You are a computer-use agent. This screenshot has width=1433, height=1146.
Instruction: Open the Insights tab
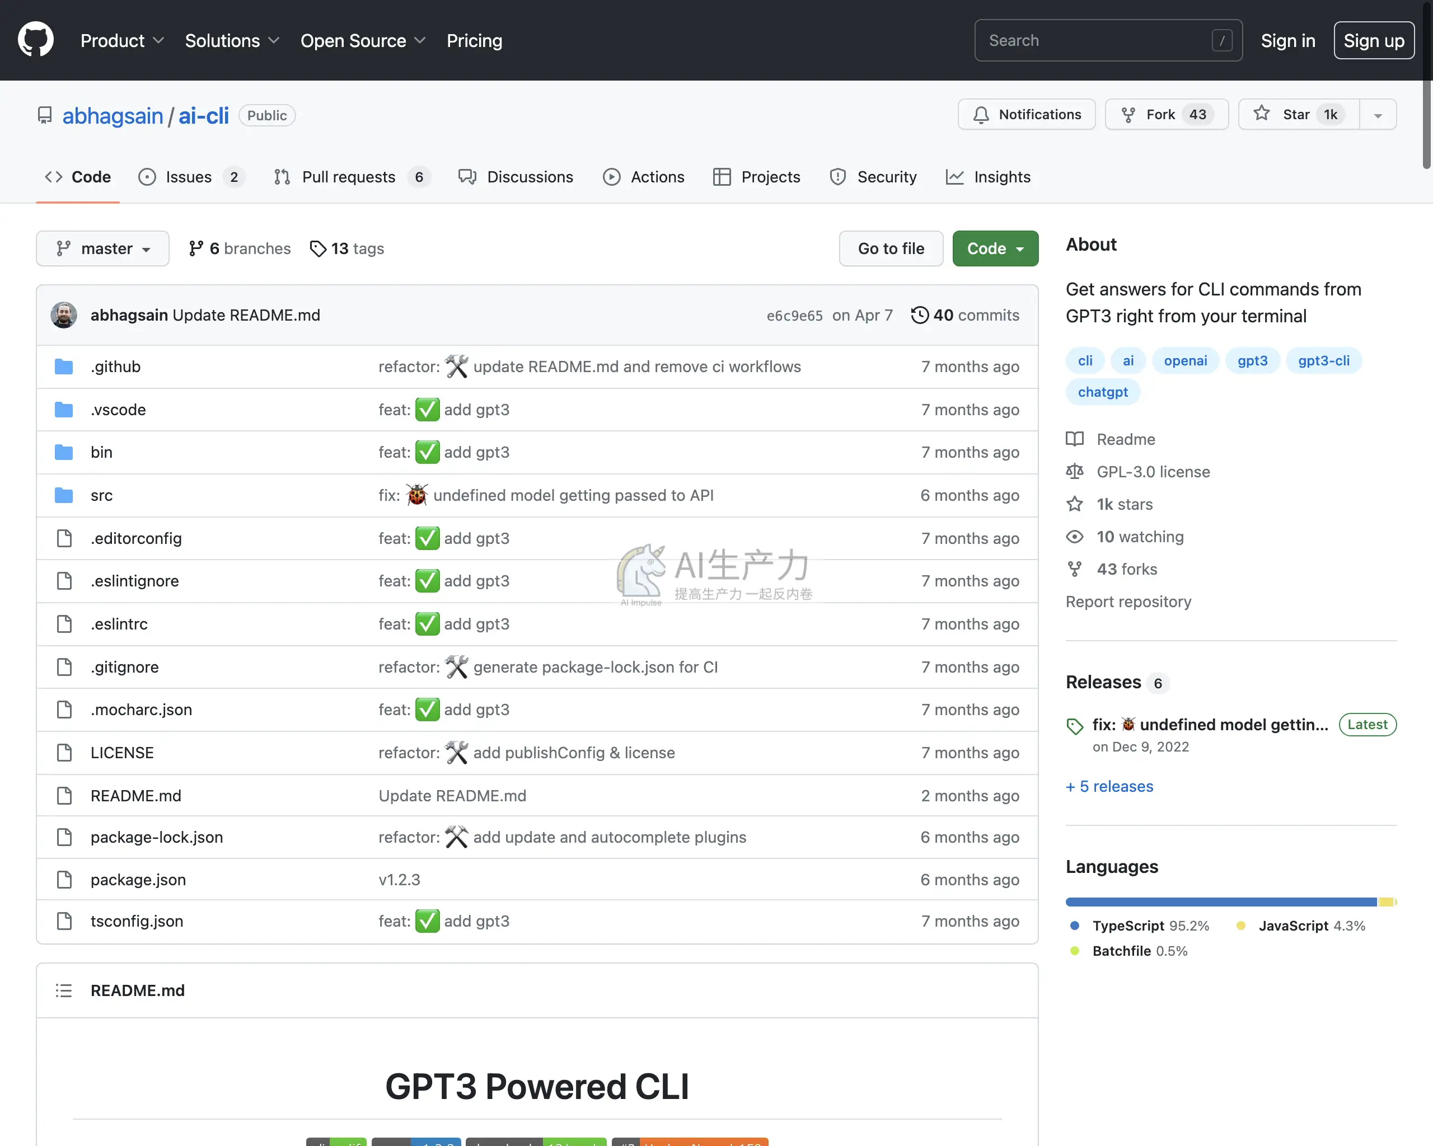click(x=989, y=177)
